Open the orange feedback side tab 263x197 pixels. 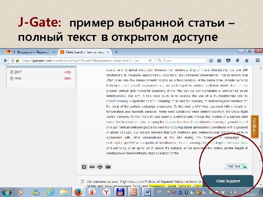tap(255, 127)
